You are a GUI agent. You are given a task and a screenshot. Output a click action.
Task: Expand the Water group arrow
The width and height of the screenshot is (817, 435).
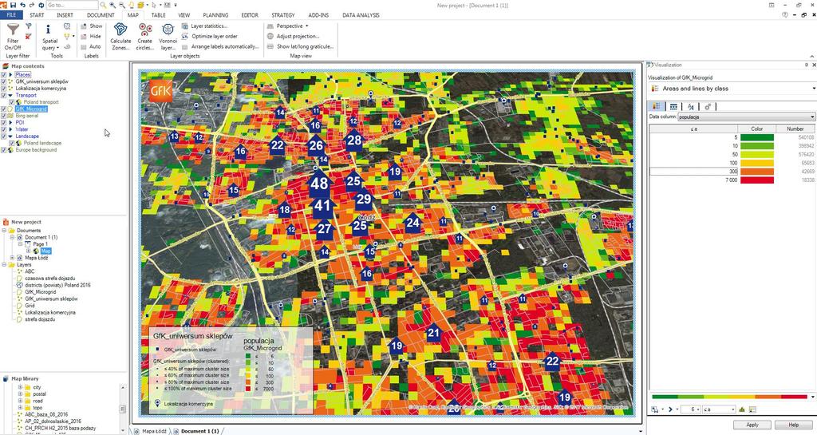(x=10, y=129)
